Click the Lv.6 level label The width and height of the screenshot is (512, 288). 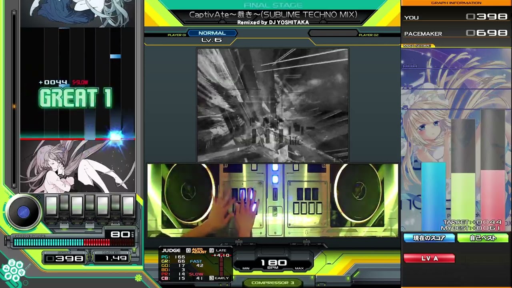(212, 40)
